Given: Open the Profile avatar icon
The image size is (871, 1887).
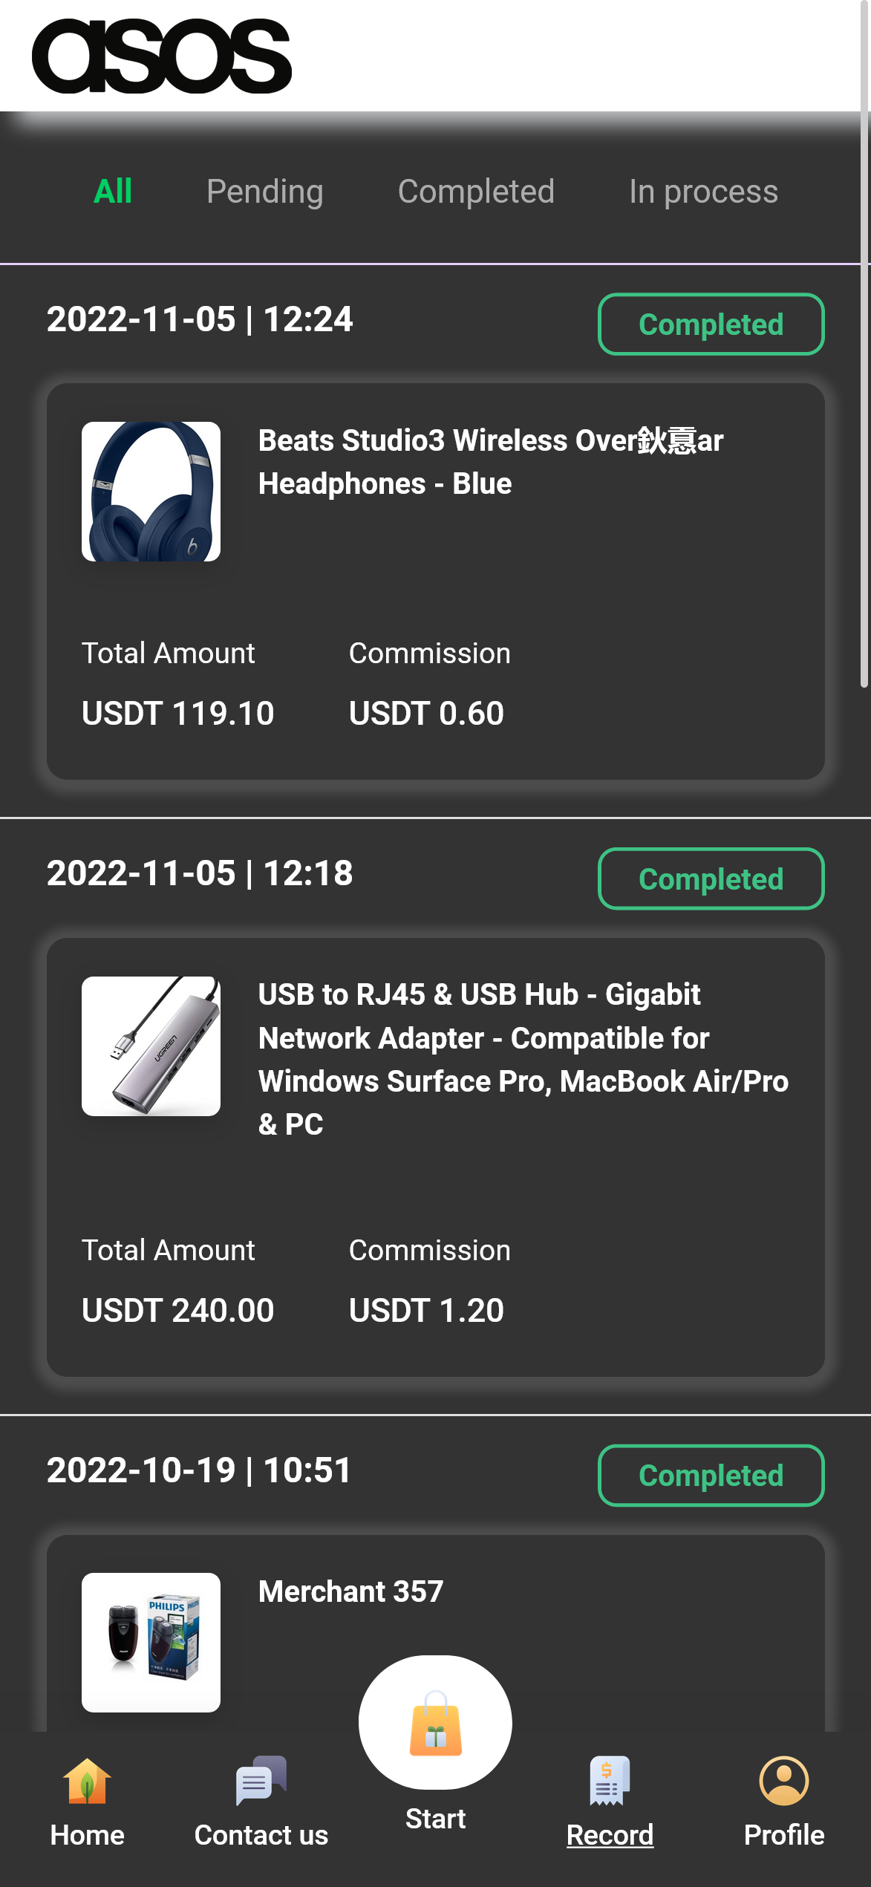Looking at the screenshot, I should (783, 1780).
